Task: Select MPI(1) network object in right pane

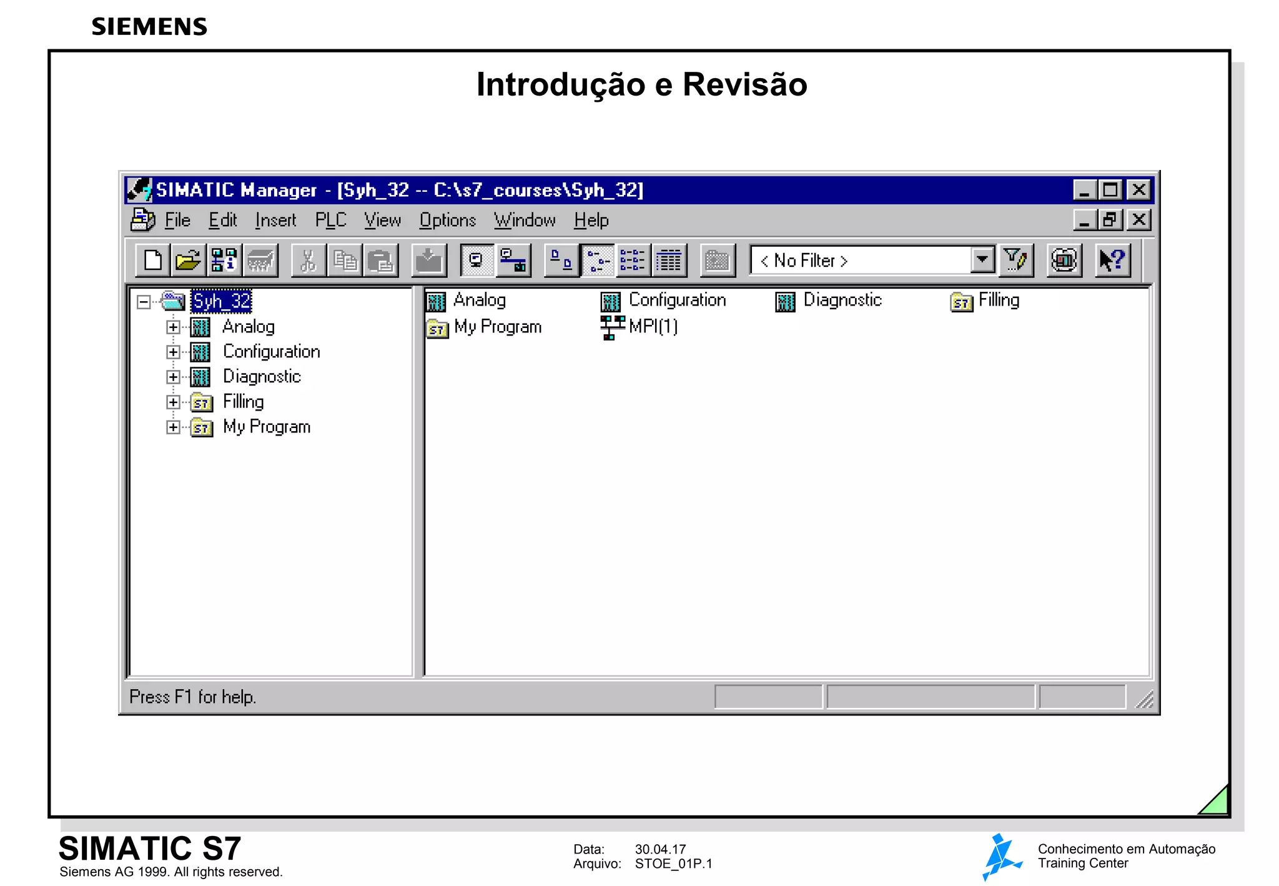Action: (652, 326)
